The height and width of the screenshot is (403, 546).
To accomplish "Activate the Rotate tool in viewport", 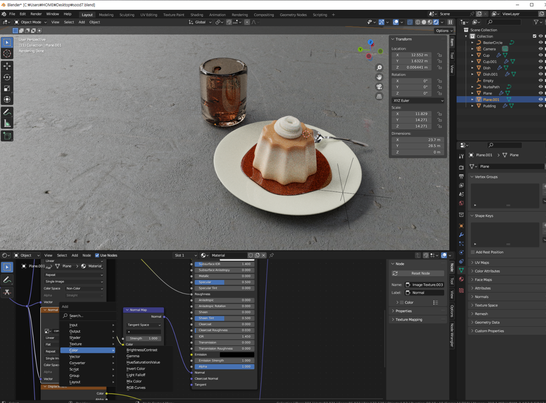I will pos(7,77).
